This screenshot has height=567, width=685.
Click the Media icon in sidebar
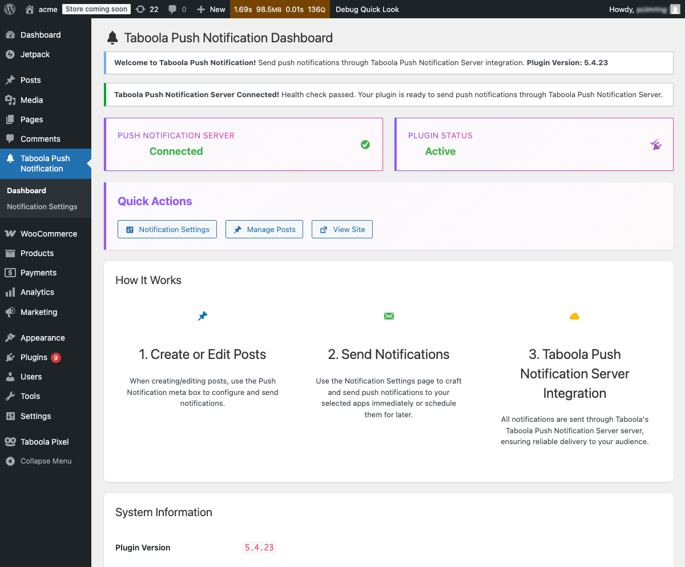10,100
